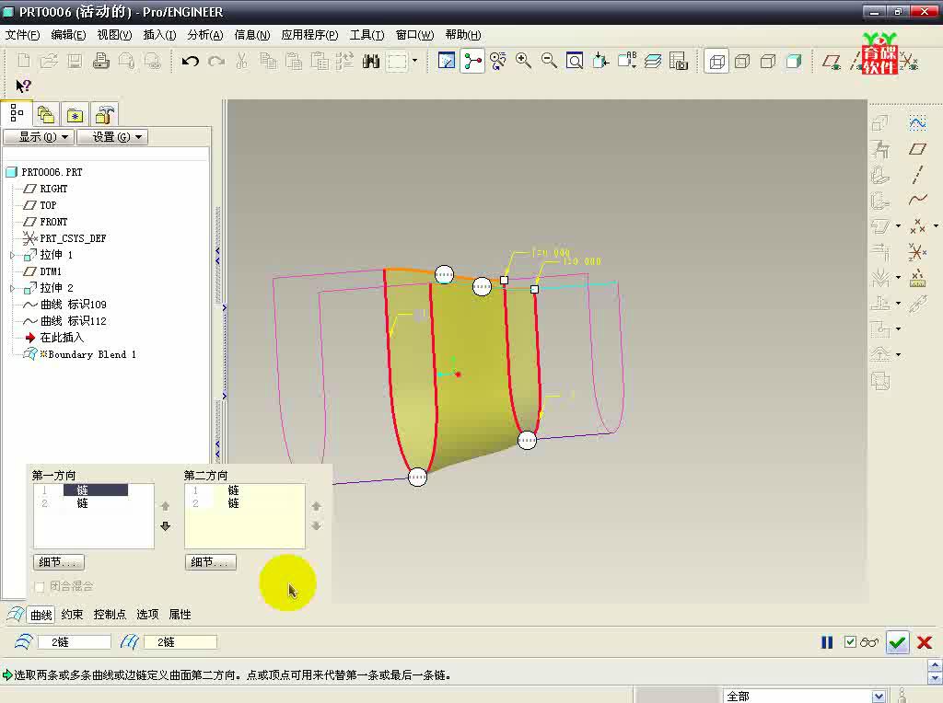This screenshot has height=703, width=943.
Task: Click the Datum Point tool
Action: point(918,226)
